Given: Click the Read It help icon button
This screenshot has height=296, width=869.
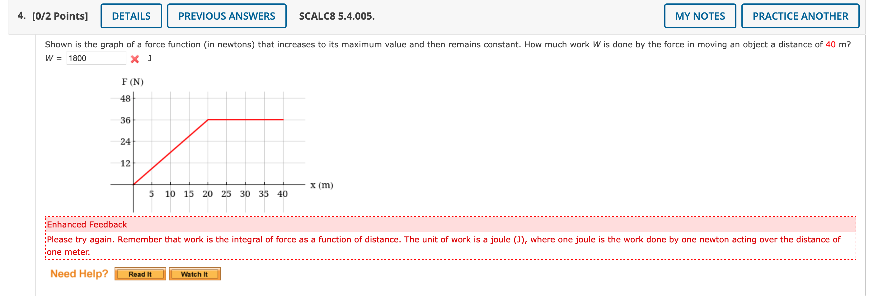Looking at the screenshot, I should point(140,274).
